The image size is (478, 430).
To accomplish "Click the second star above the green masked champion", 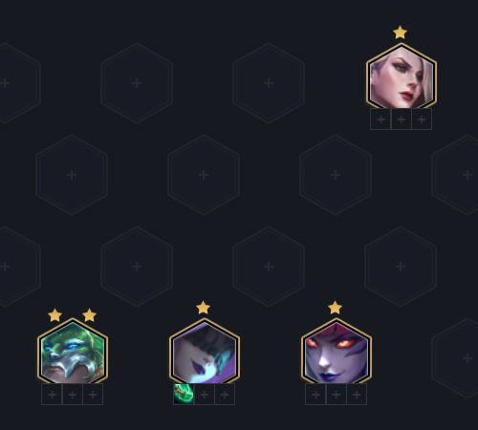I will (x=89, y=315).
